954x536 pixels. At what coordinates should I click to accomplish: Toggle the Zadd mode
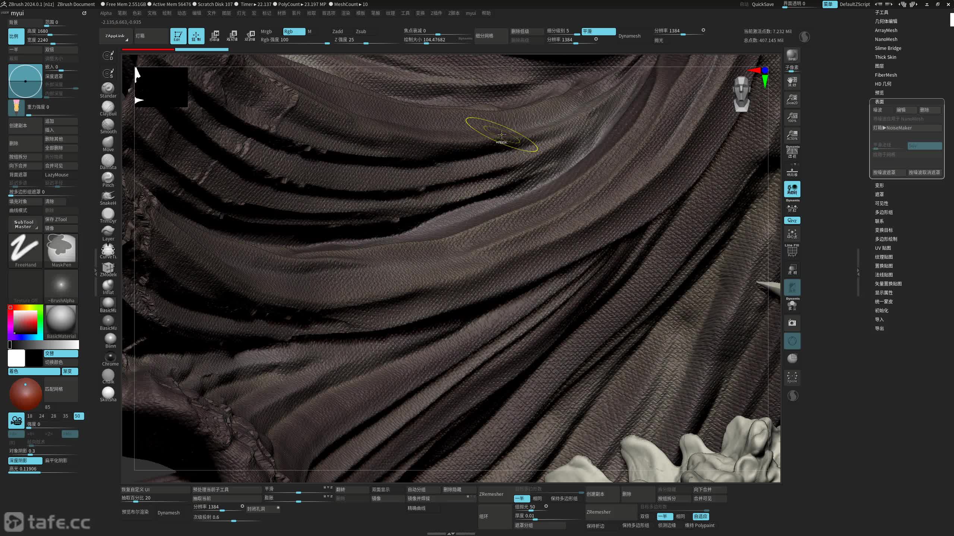[337, 32]
